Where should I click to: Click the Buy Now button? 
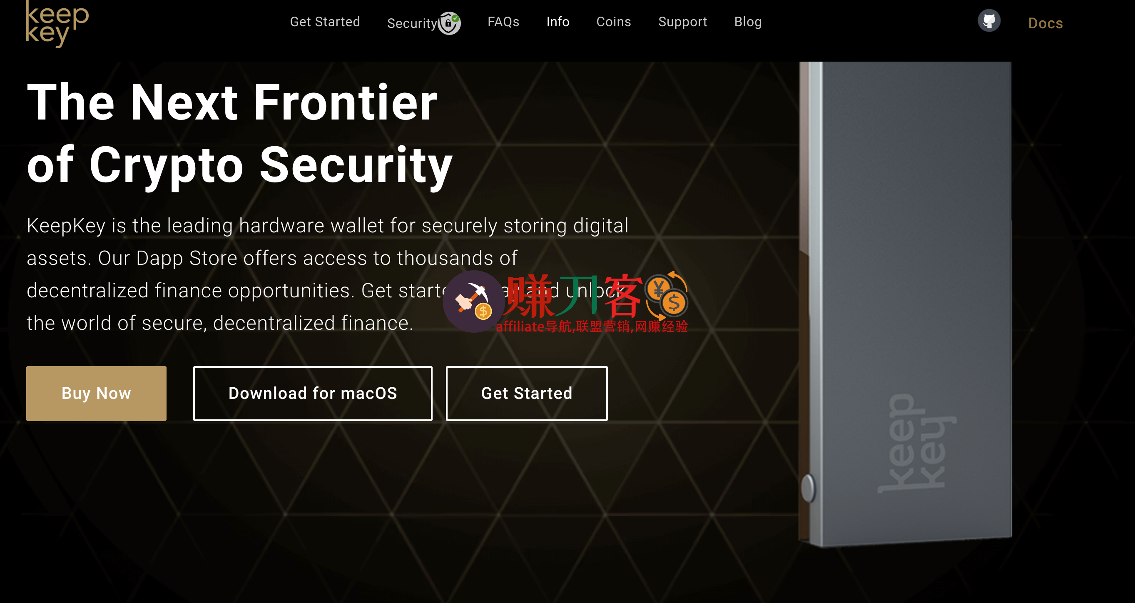point(96,391)
